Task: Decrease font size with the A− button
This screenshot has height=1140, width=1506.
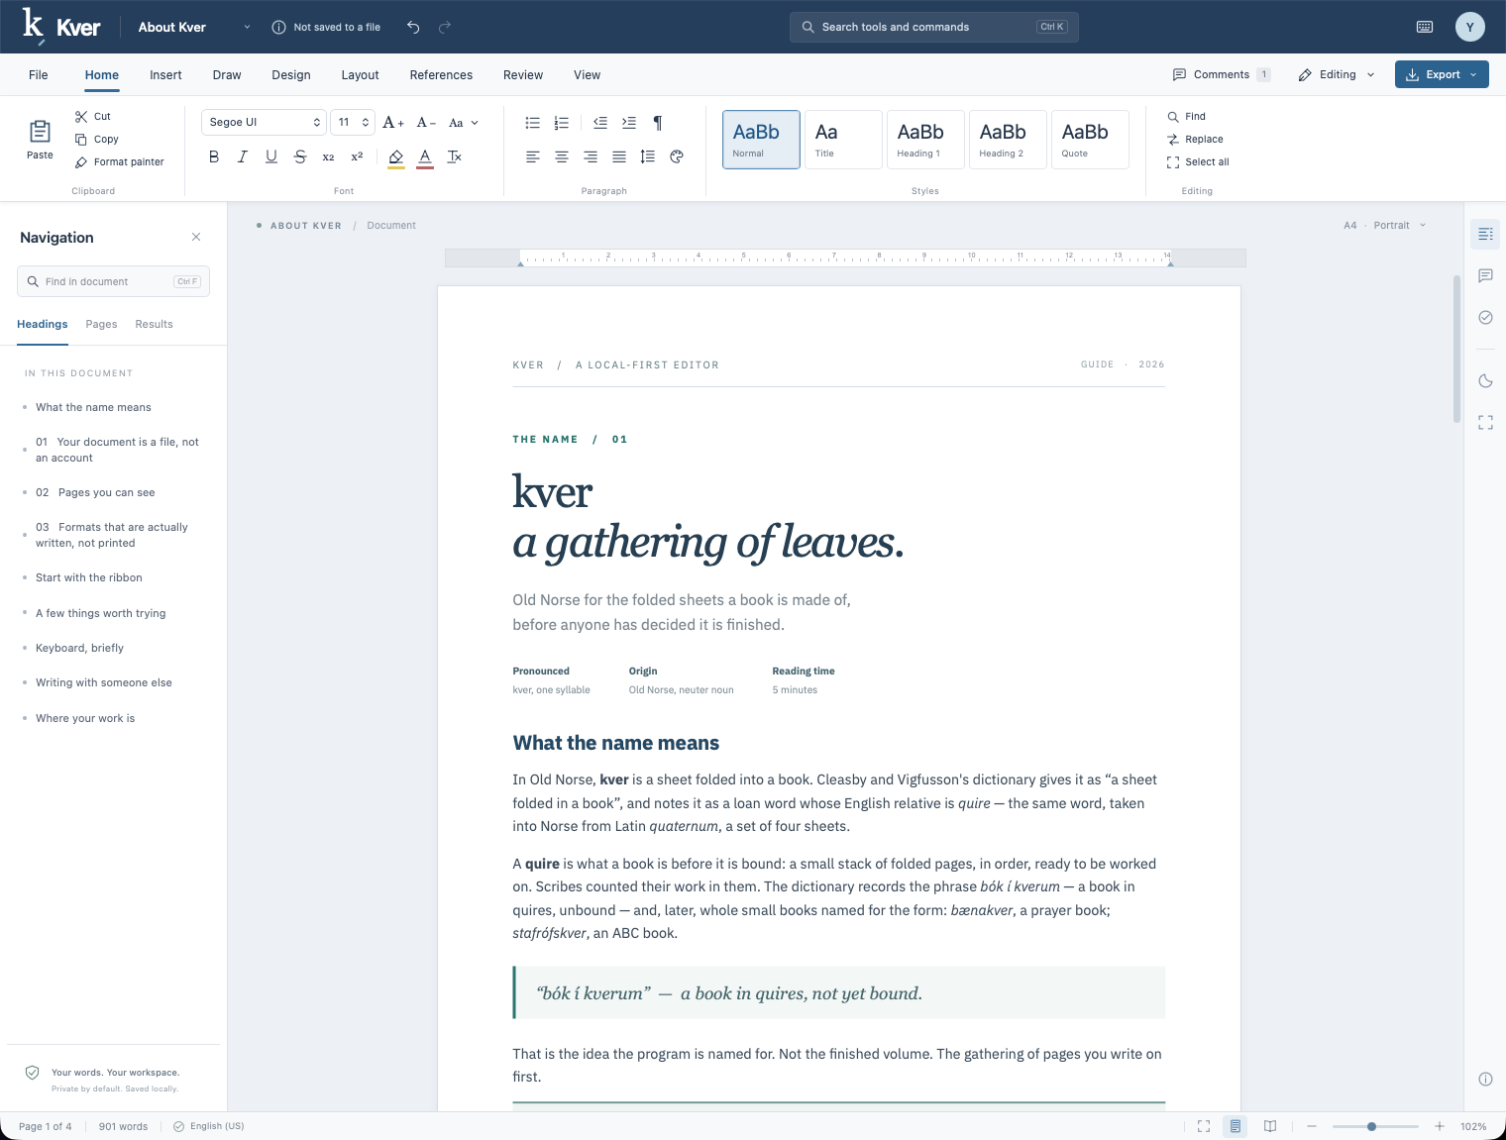Action: click(426, 123)
